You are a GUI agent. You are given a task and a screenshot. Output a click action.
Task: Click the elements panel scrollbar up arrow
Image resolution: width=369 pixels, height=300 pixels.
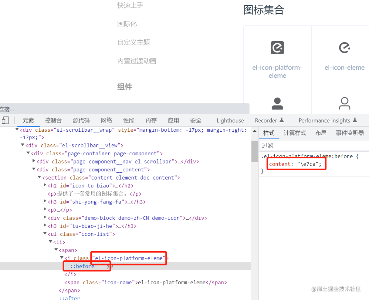[x=255, y=131]
